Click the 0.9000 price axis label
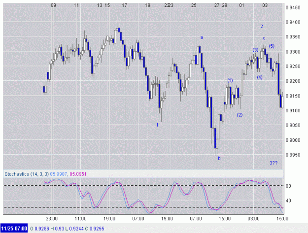The image size is (308, 233). click(x=293, y=140)
